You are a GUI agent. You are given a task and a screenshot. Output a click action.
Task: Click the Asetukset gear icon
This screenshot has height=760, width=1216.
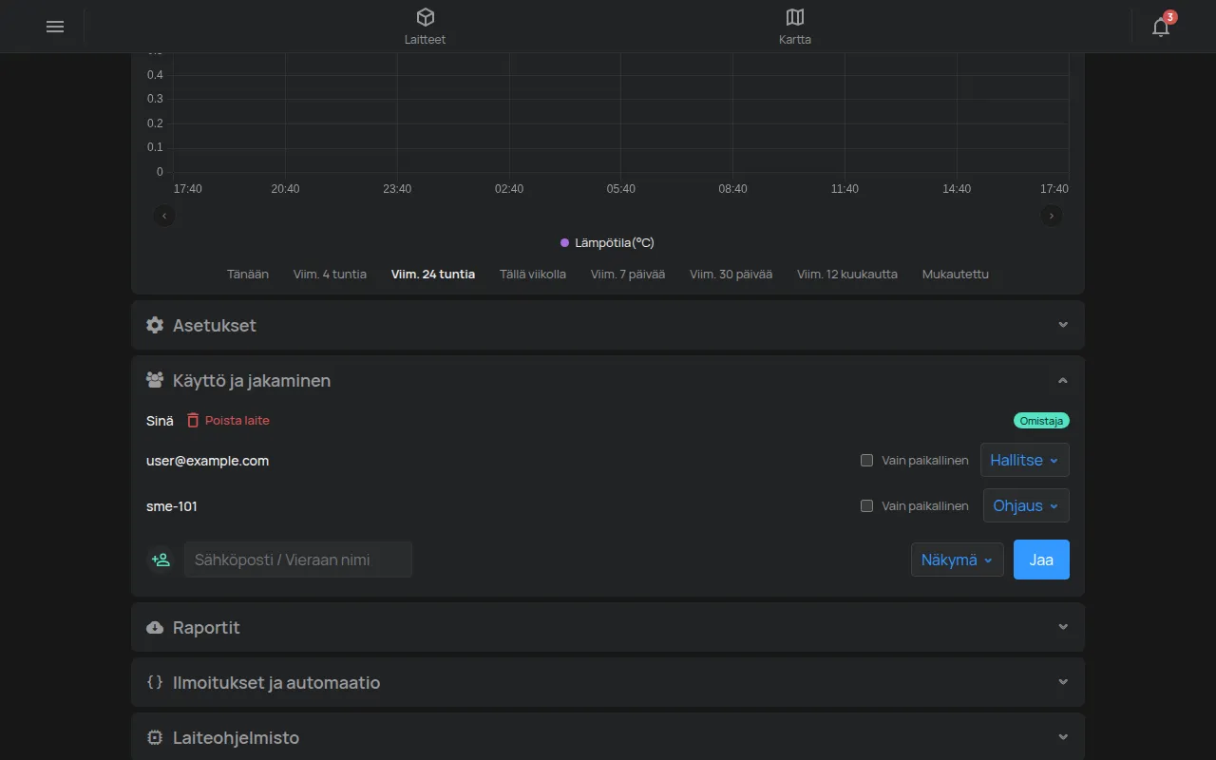tap(155, 325)
